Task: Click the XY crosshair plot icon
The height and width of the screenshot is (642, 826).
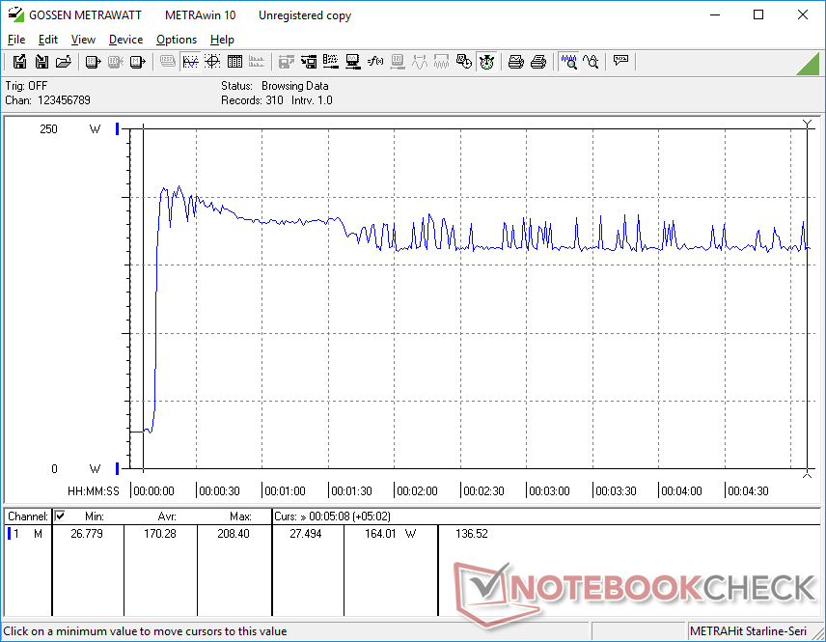Action: 212,62
